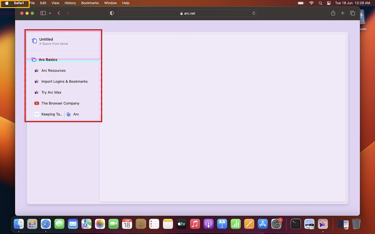Reload the page with the refresh icon
Image resolution: width=375 pixels, height=234 pixels.
[254, 14]
